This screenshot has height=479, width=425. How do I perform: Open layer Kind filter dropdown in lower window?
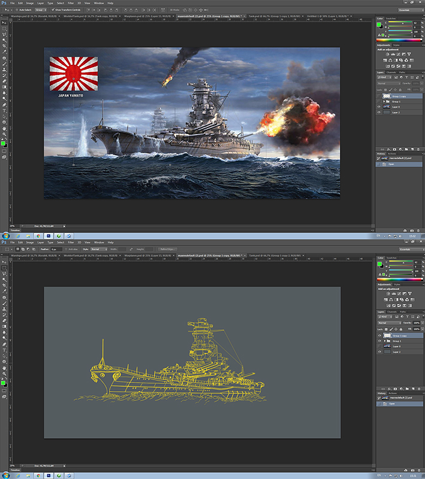[x=385, y=317]
